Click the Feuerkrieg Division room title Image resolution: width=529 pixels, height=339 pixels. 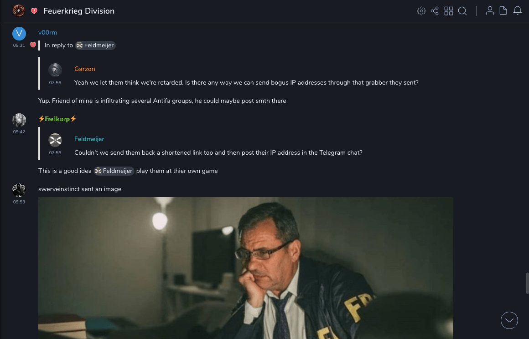78,11
